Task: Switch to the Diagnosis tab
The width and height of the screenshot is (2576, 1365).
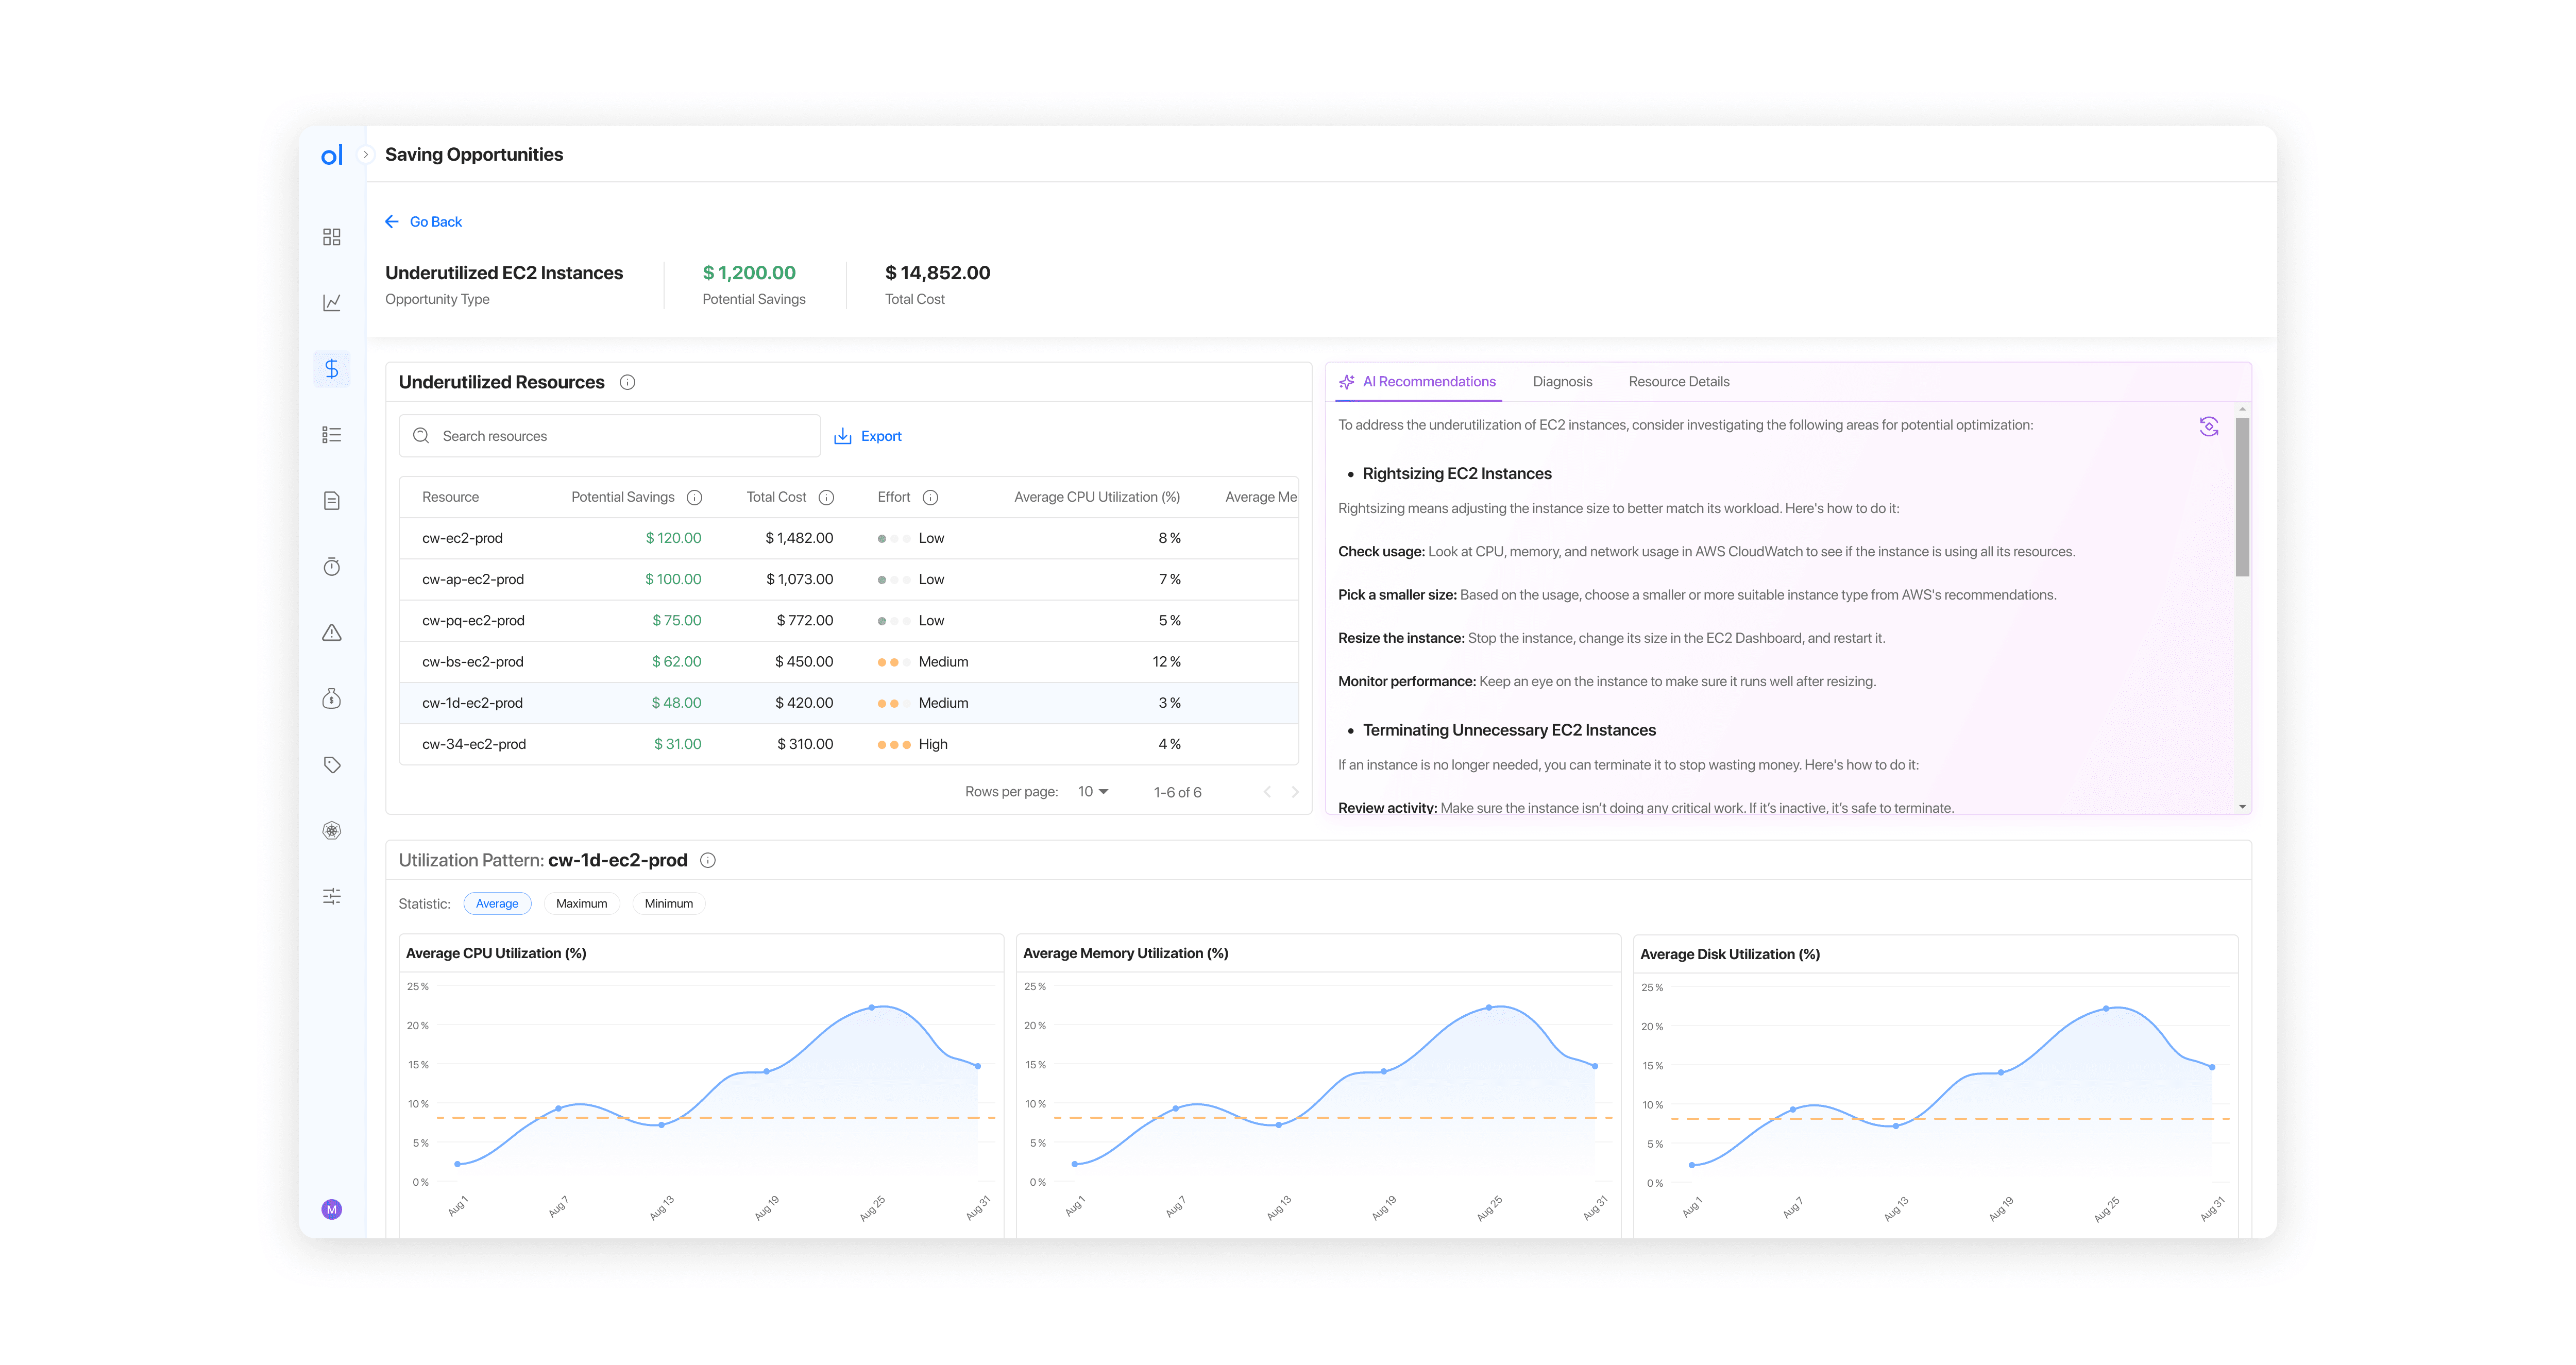Action: [1562, 382]
